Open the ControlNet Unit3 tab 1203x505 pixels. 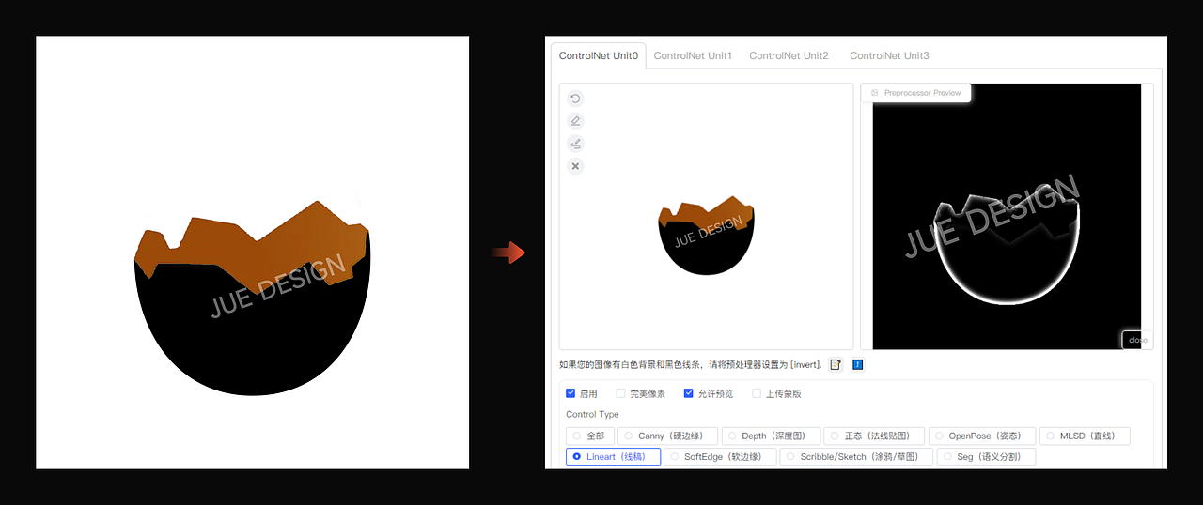point(889,55)
